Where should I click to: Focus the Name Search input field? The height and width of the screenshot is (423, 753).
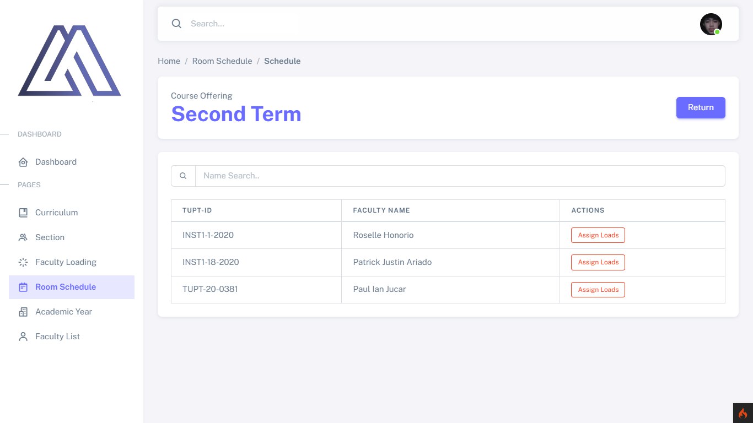pyautogui.click(x=460, y=176)
